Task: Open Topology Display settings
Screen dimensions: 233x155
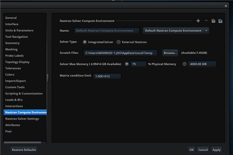Action: [x=18, y=62]
